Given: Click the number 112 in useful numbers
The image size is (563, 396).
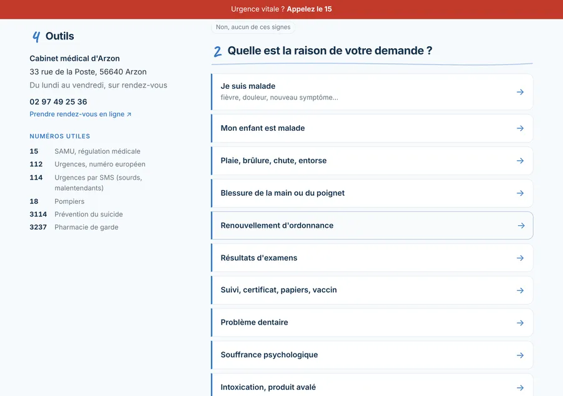Looking at the screenshot, I should point(36,165).
